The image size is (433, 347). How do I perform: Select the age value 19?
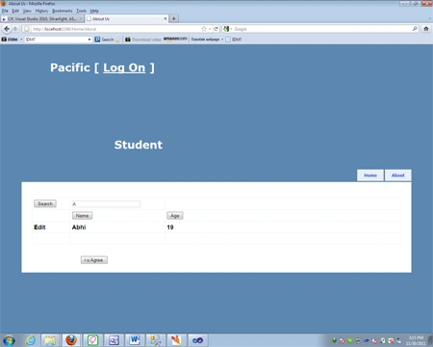point(170,227)
